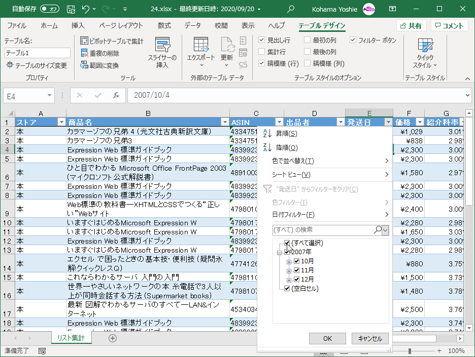Open コメント comments button
The image size is (475, 357).
pos(450,26)
